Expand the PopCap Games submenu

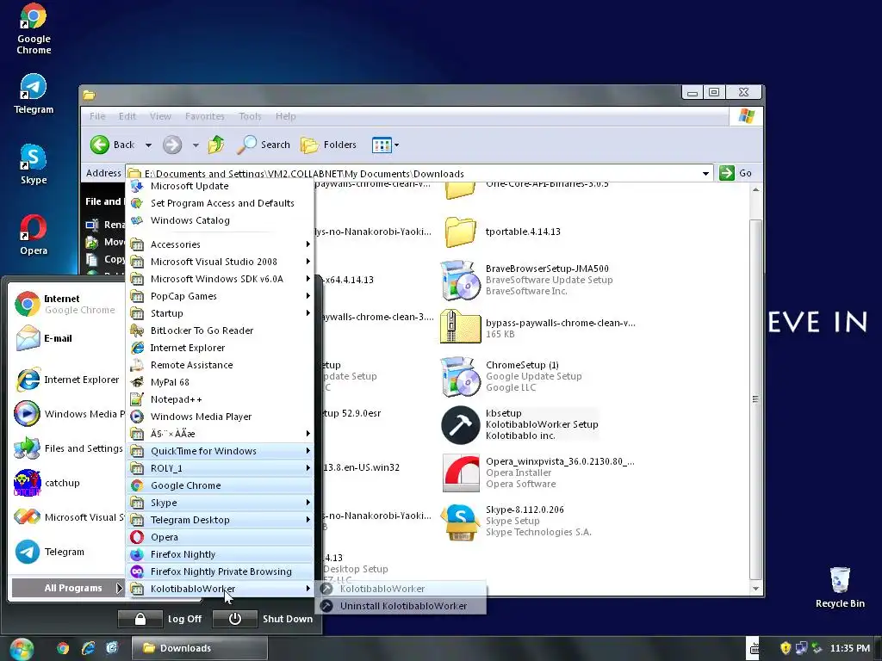220,296
